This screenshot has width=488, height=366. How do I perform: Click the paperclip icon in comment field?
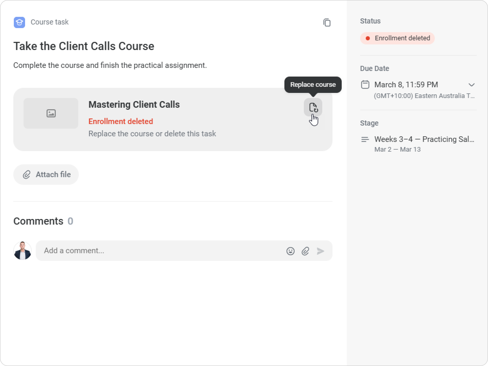[305, 251]
